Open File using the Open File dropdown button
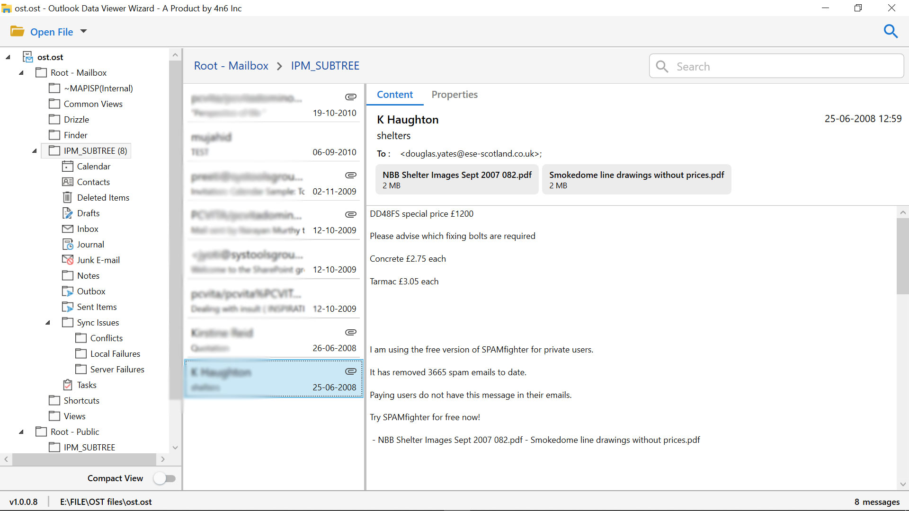The image size is (909, 511). (x=84, y=31)
